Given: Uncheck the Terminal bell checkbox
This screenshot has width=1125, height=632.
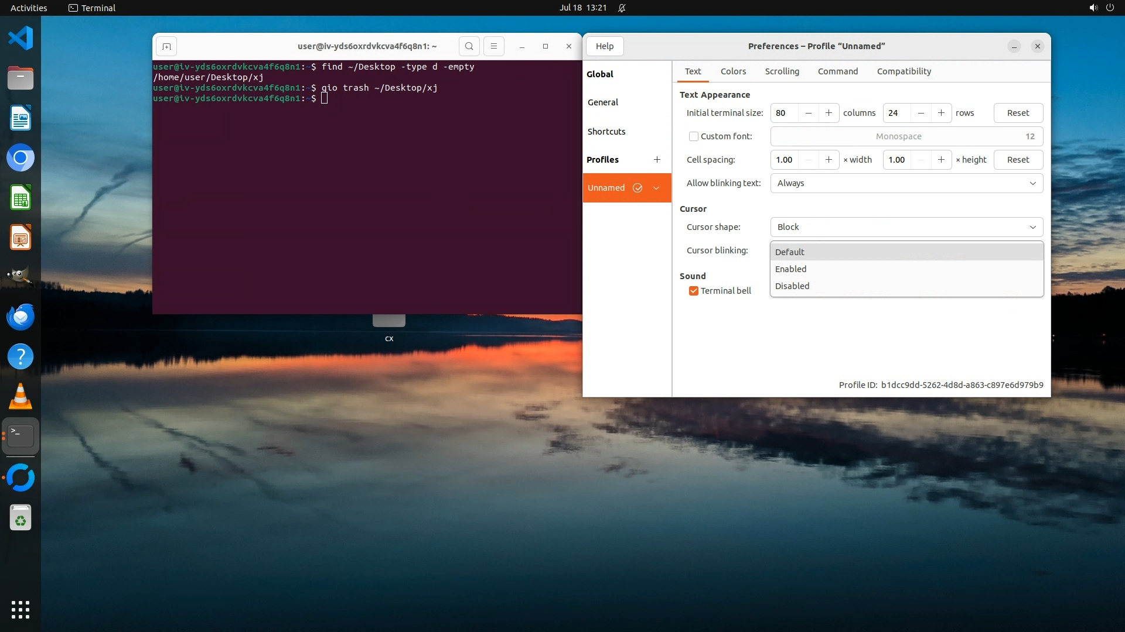Looking at the screenshot, I should (x=694, y=291).
